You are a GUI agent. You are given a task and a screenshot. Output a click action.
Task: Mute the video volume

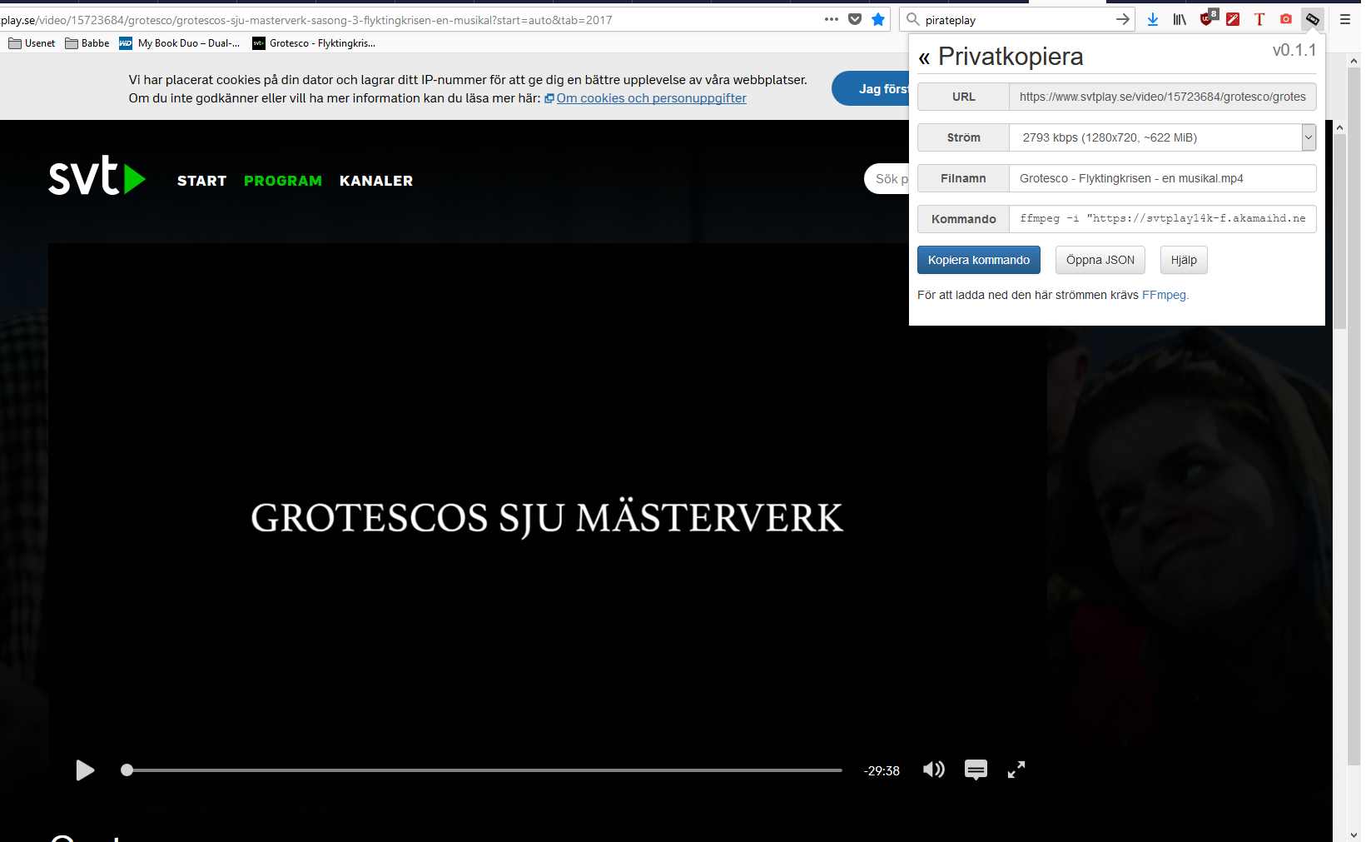click(x=934, y=770)
